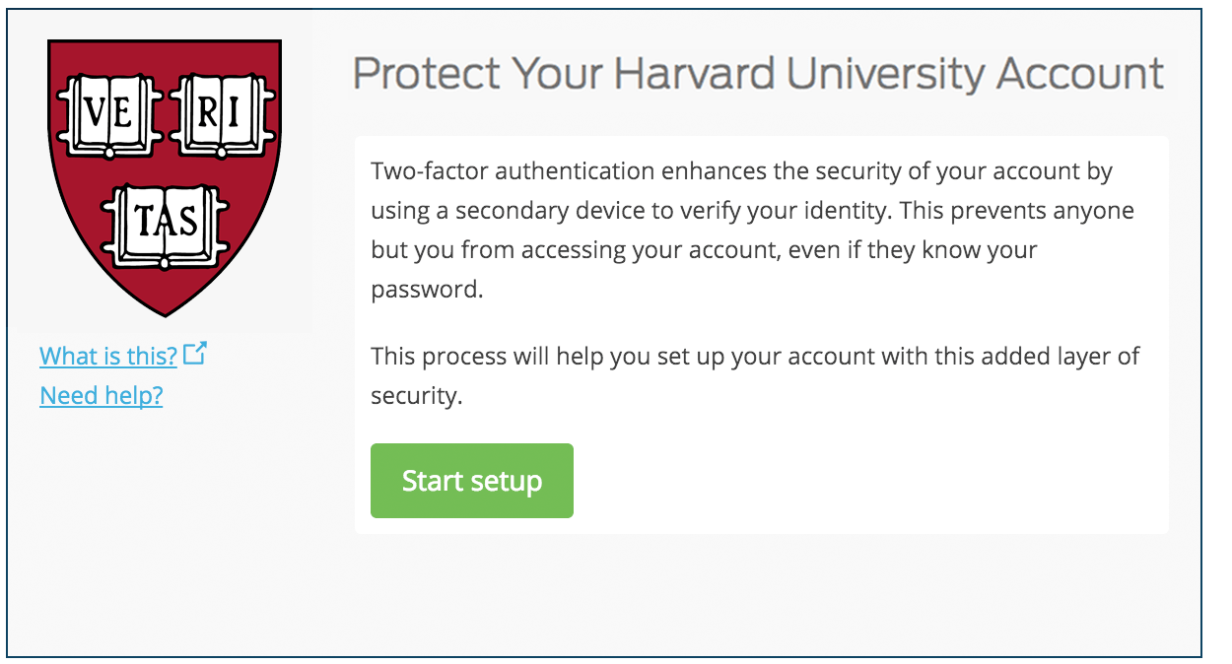Screen dimensions: 1232x664
Task: Click the "RI" book on the shield
Action: pyautogui.click(x=220, y=115)
